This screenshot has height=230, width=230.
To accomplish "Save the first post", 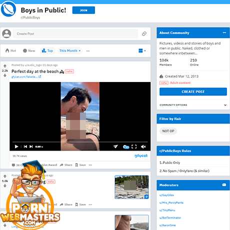I will [x=80, y=165].
